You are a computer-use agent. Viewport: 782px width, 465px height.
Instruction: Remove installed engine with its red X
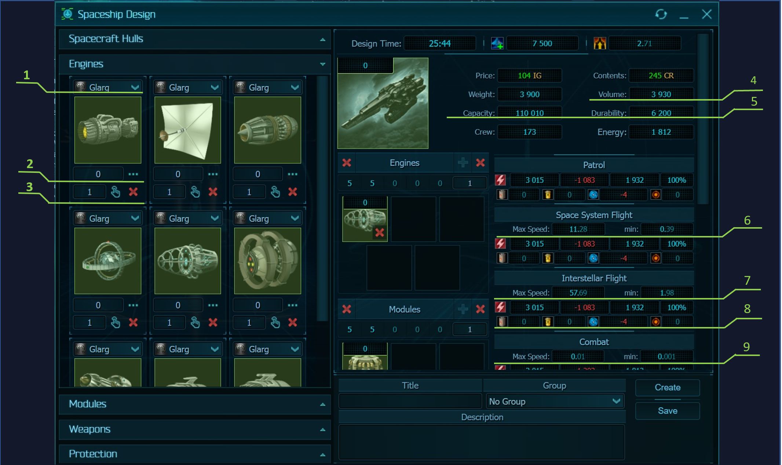(x=380, y=232)
